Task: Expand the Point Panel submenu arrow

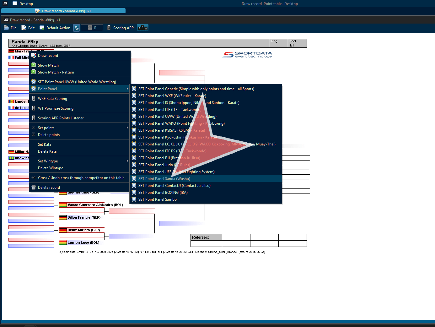Action: (x=127, y=89)
